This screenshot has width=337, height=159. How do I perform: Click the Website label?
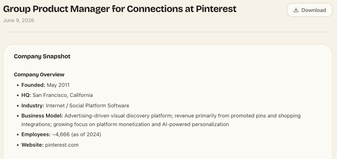(33, 145)
